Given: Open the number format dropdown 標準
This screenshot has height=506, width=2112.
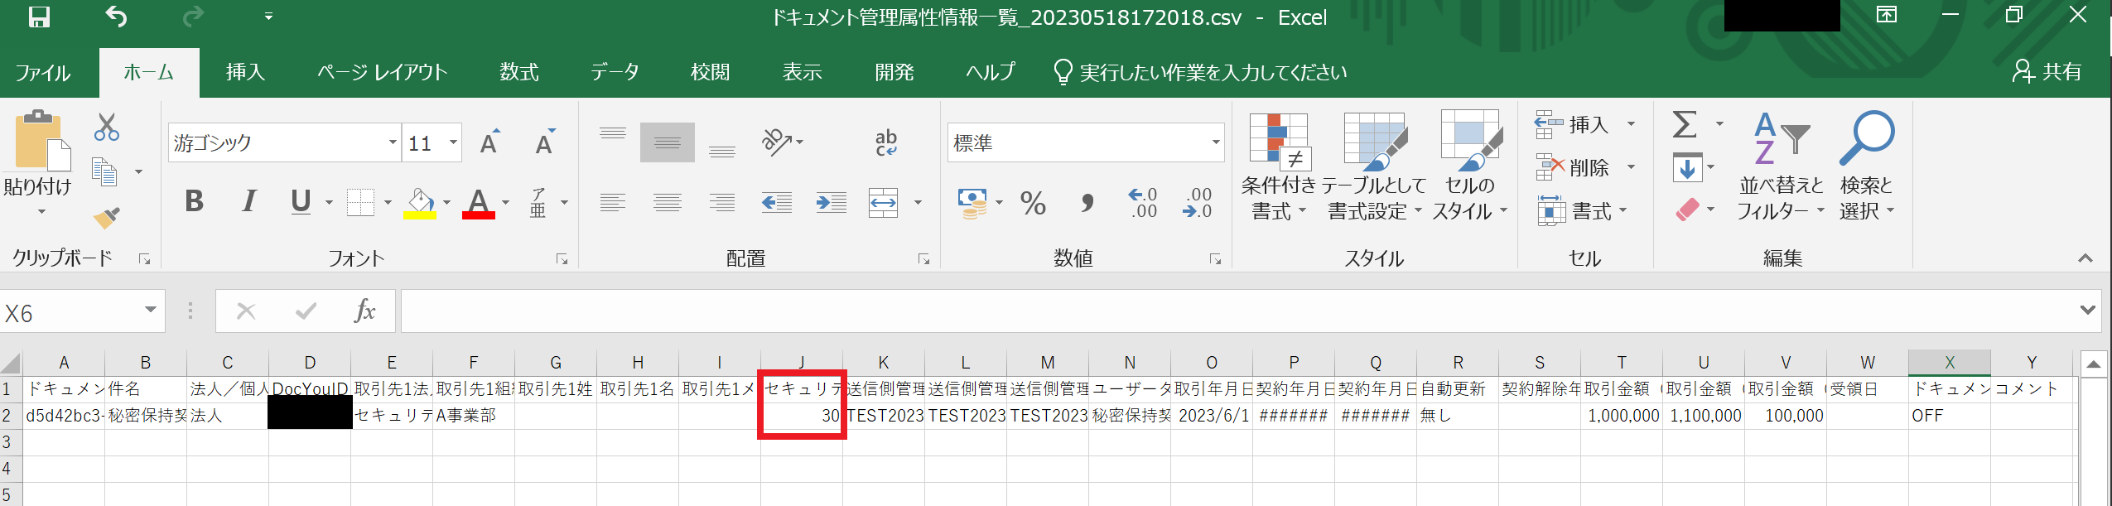Looking at the screenshot, I should click(1215, 142).
